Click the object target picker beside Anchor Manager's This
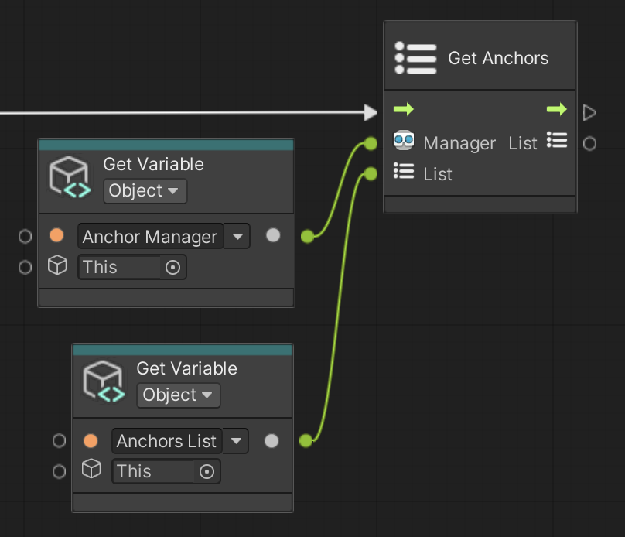This screenshot has height=537, width=625. pyautogui.click(x=172, y=267)
